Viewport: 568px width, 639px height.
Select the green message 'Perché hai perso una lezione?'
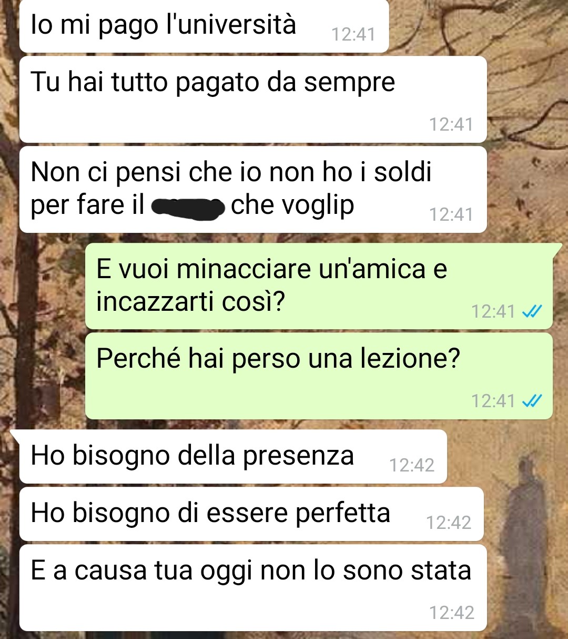319,376
